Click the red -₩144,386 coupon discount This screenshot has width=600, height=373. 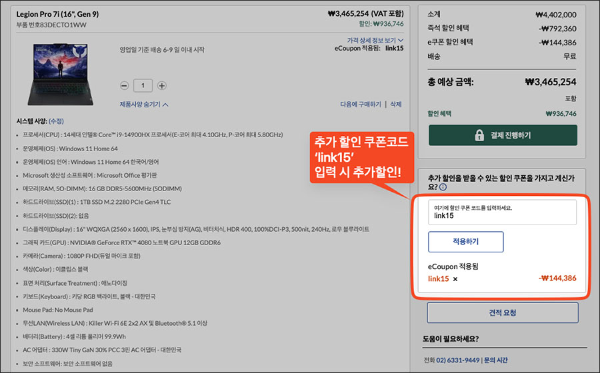tap(557, 278)
